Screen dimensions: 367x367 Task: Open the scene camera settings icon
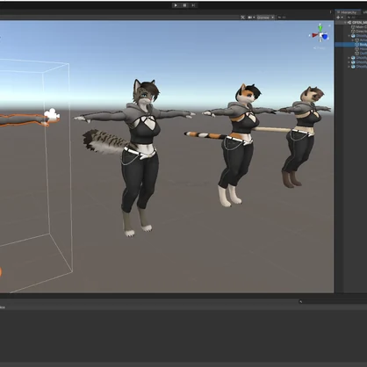point(251,18)
